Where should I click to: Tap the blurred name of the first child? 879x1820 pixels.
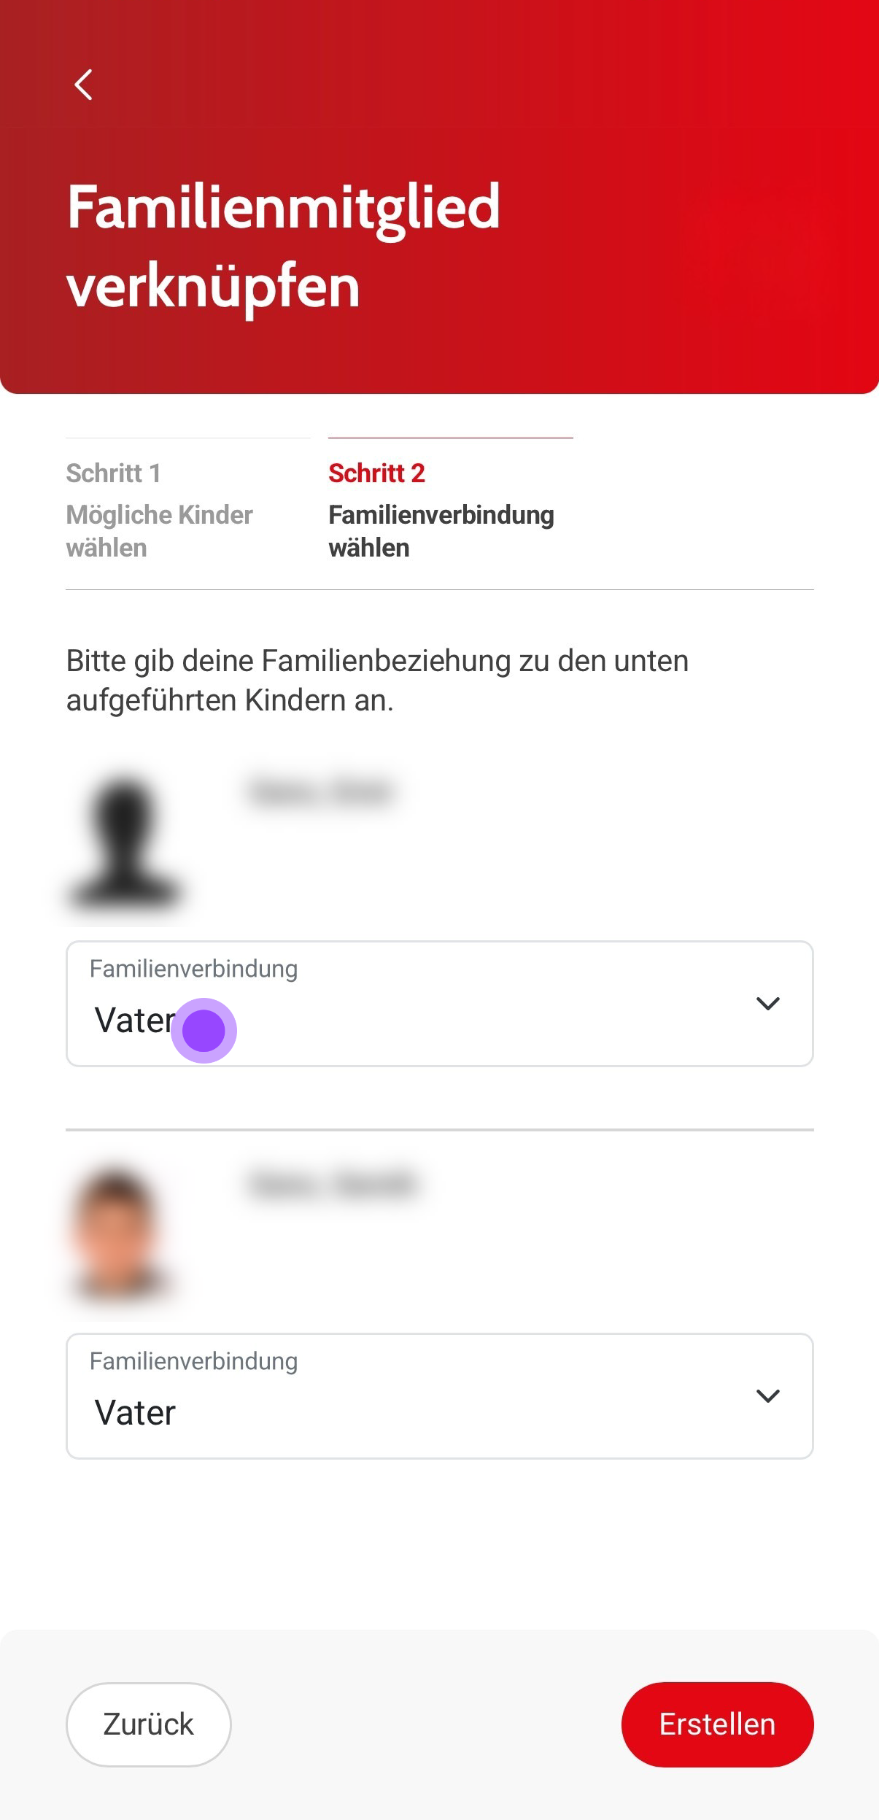[322, 792]
